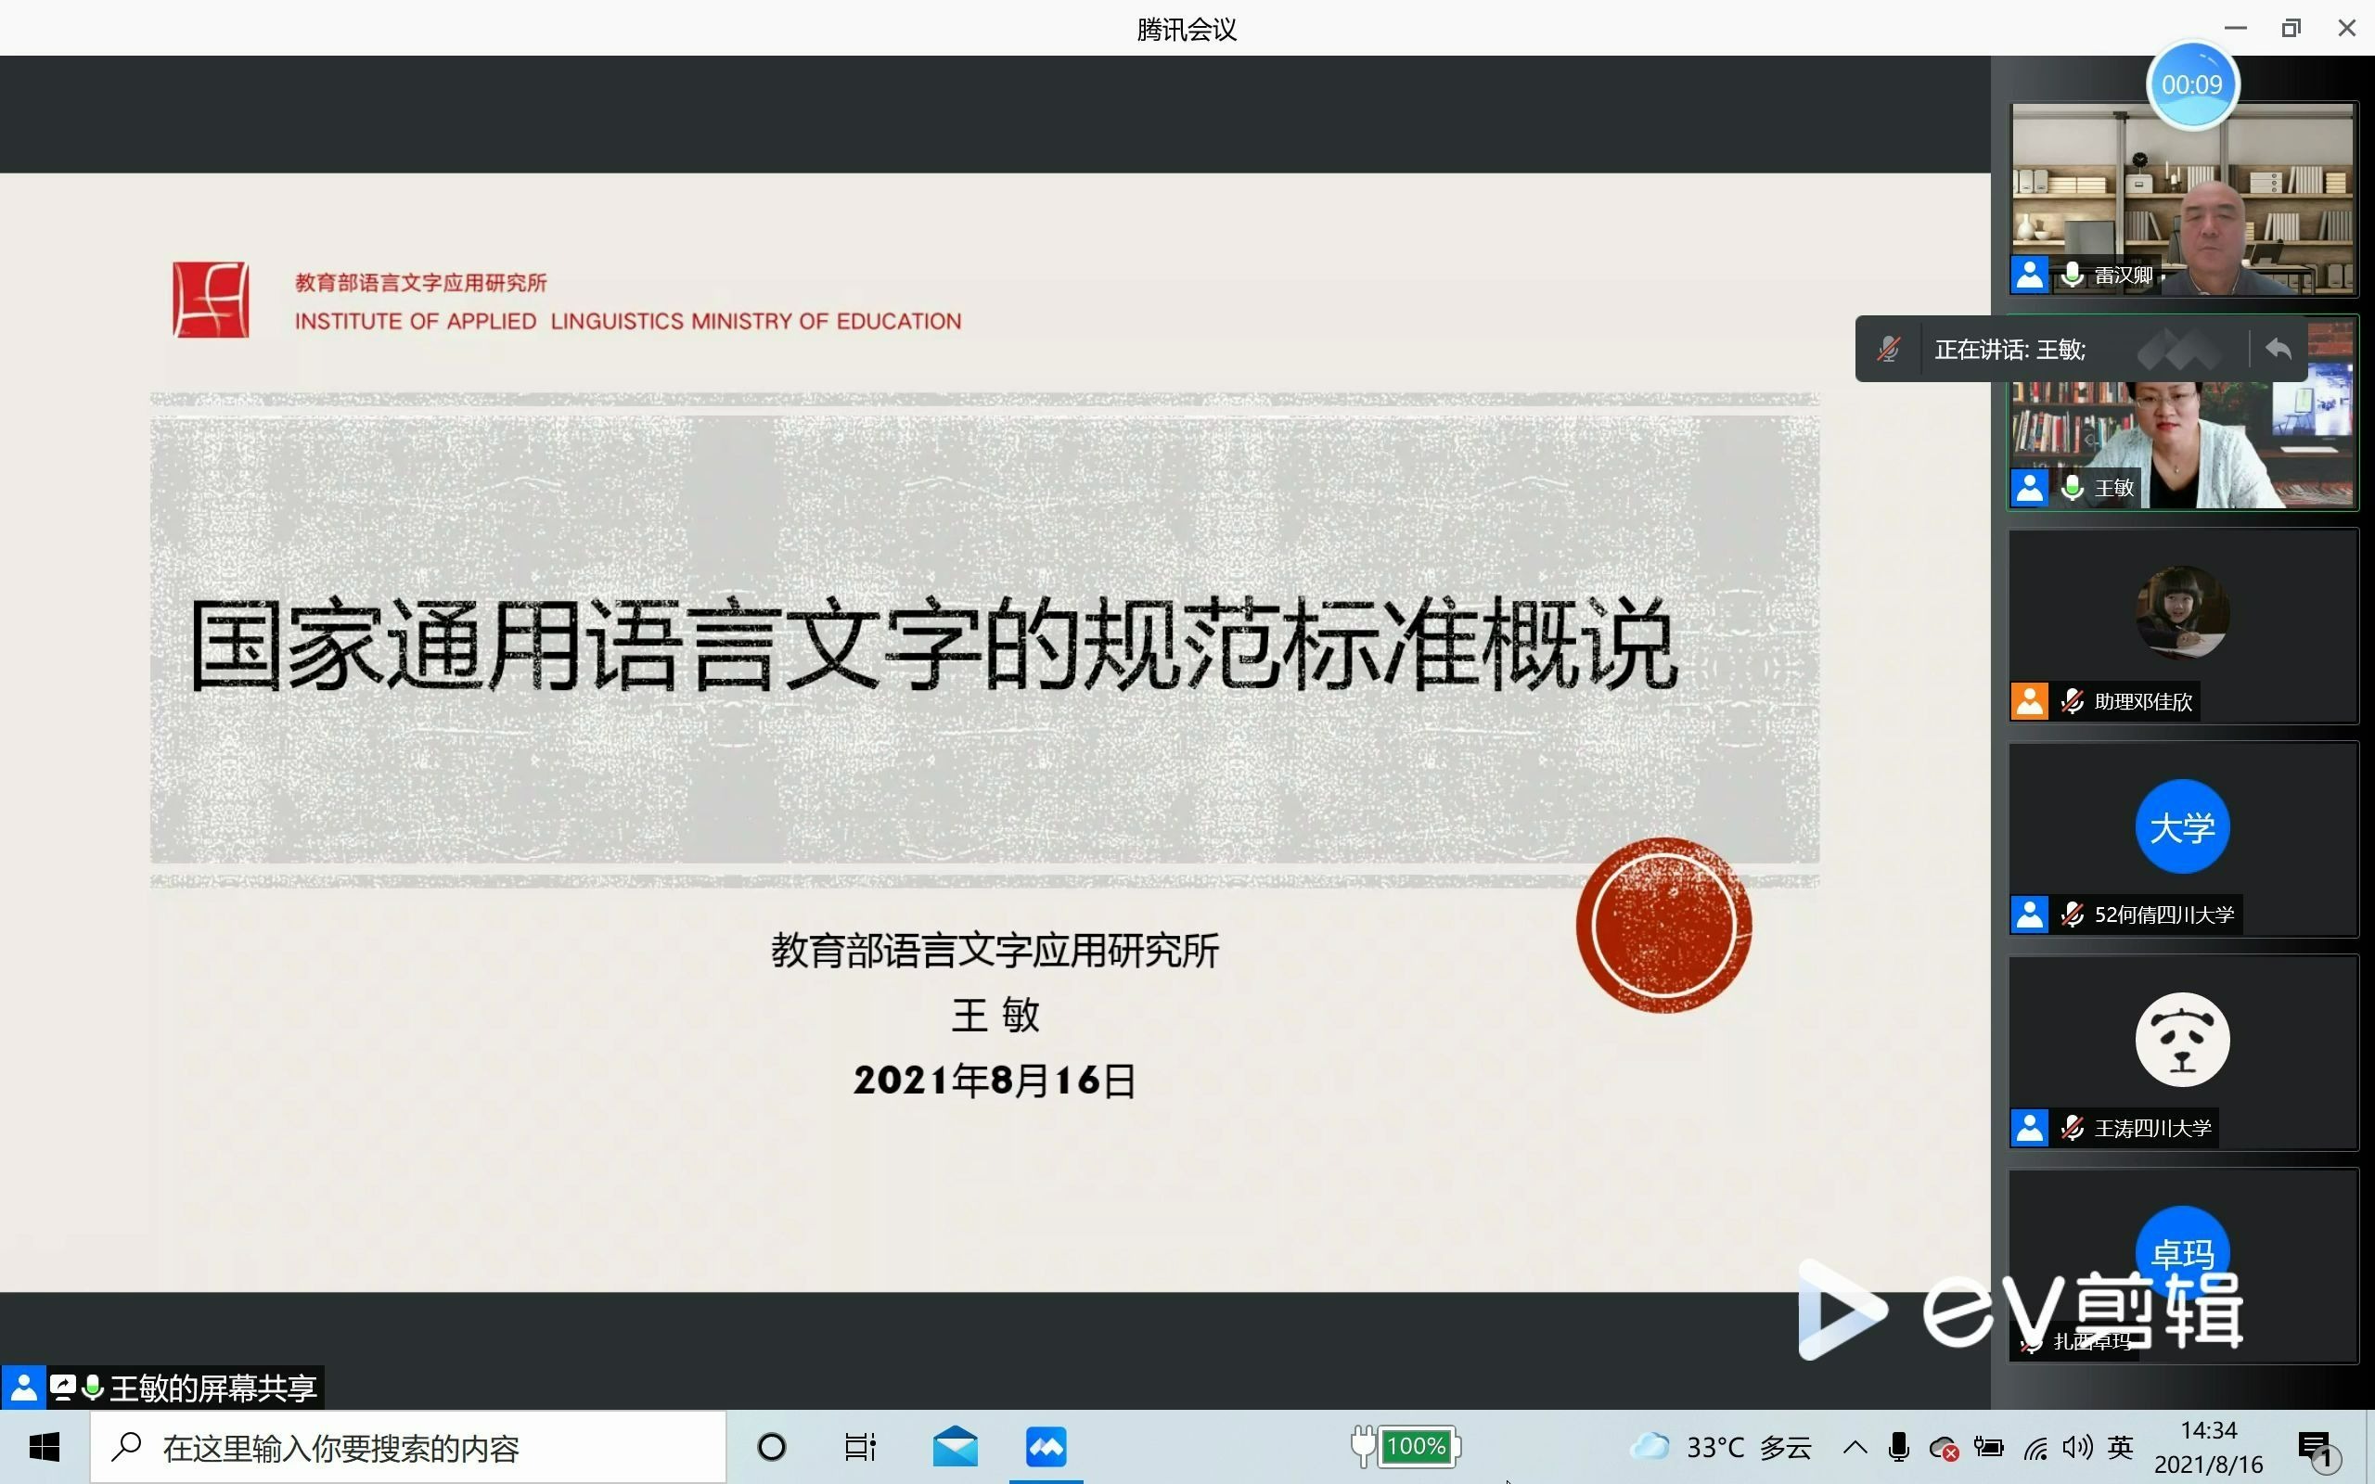Open the Windows Start menu
The width and height of the screenshot is (2375, 1484).
click(45, 1446)
